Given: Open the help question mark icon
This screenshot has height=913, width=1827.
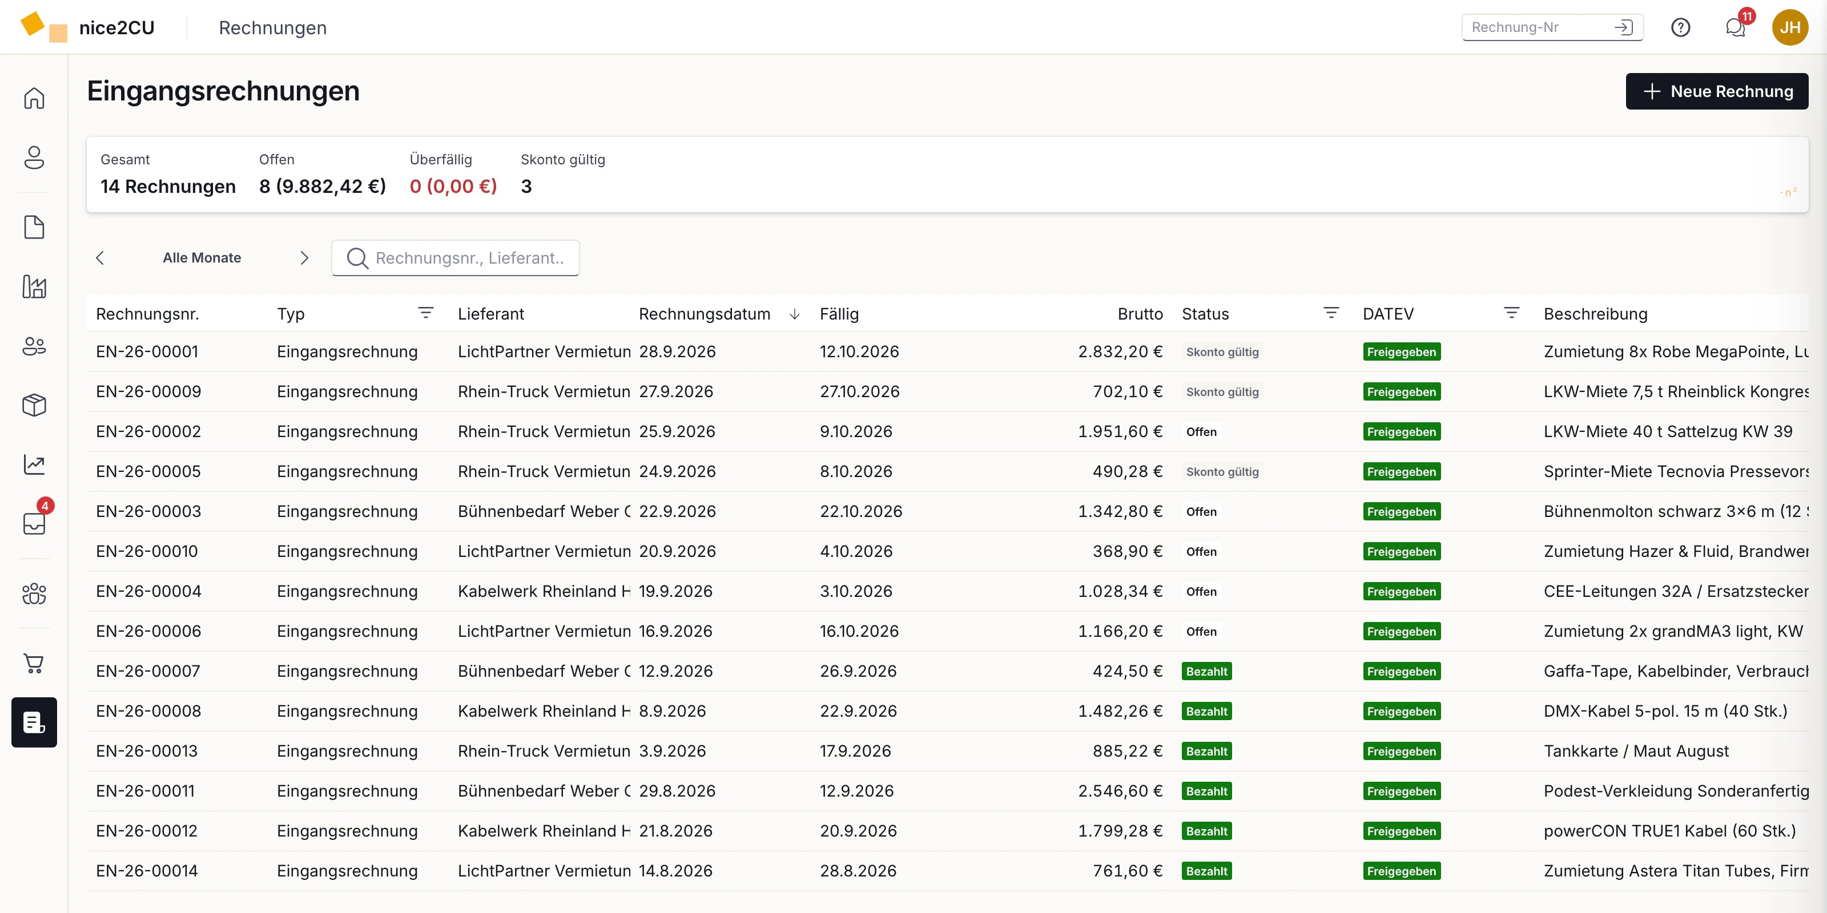Looking at the screenshot, I should pyautogui.click(x=1680, y=27).
